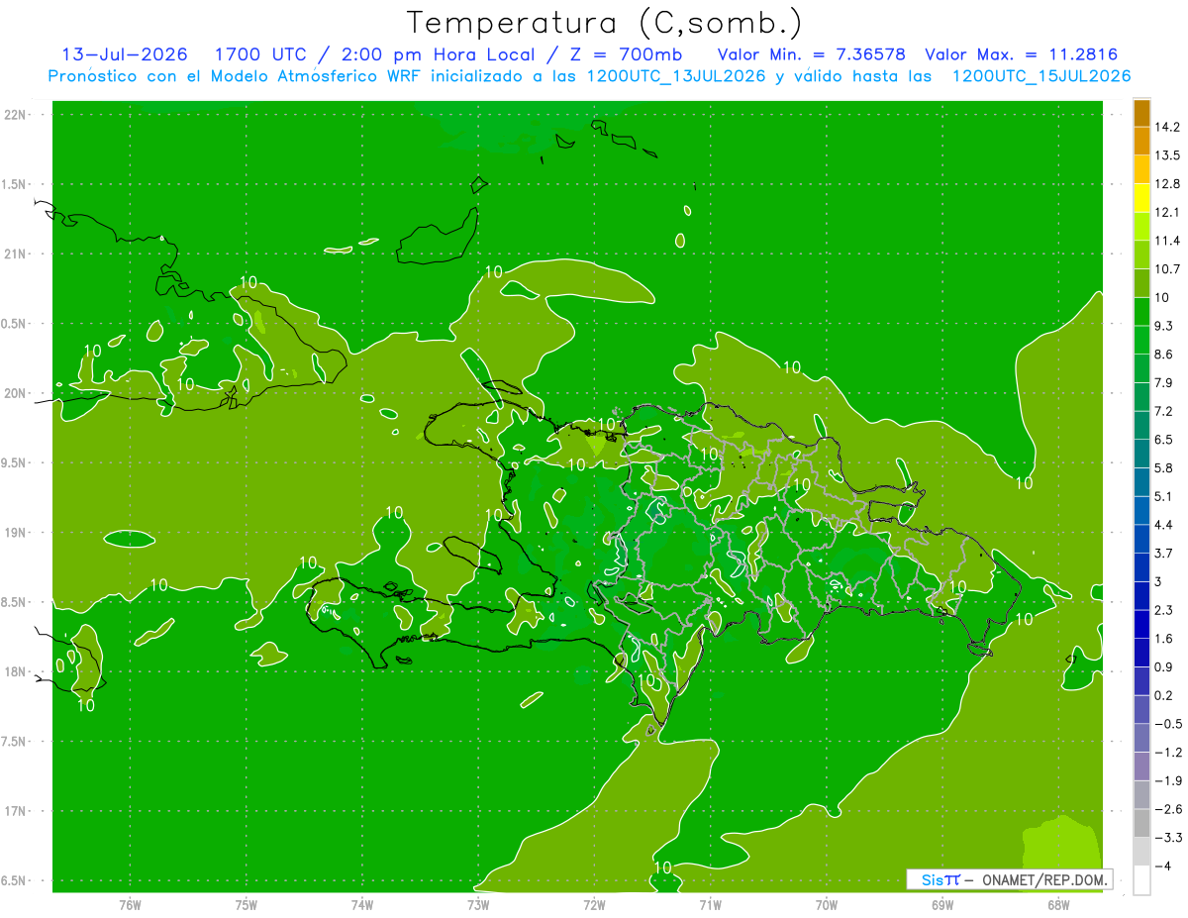Screen dimensions: 1188x918
Task: Click the latitude label '21N'
Action: tap(16, 255)
